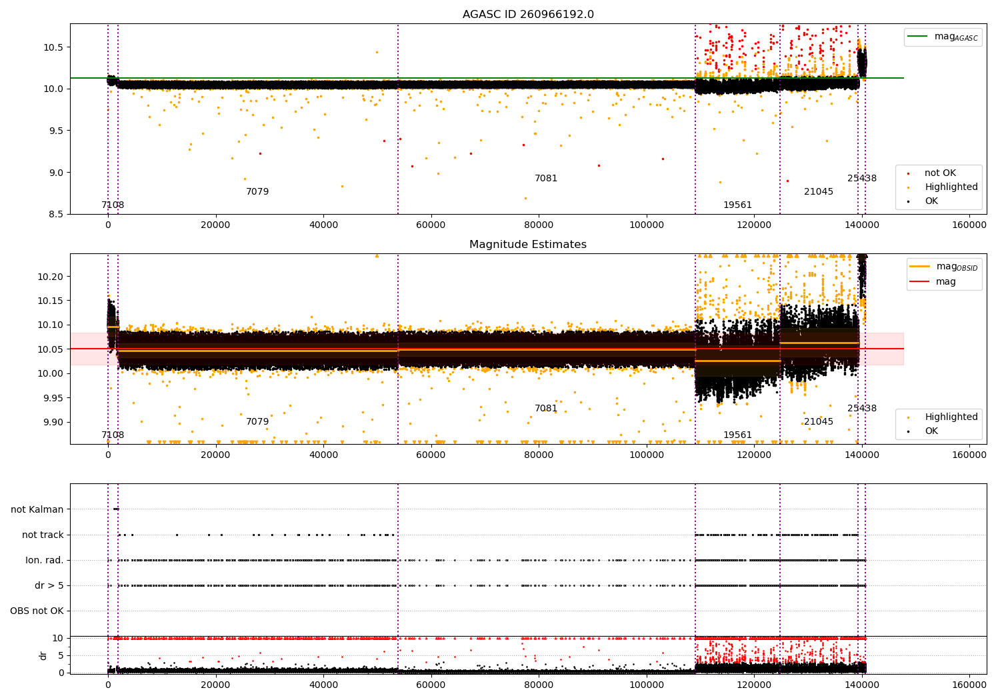Image resolution: width=1000 pixels, height=700 pixels.
Task: Click obsid label 7081 in Magnitude Estimates plot
Action: (x=546, y=409)
